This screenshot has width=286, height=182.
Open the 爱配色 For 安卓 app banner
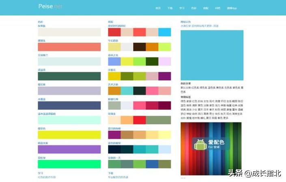[x=211, y=149]
